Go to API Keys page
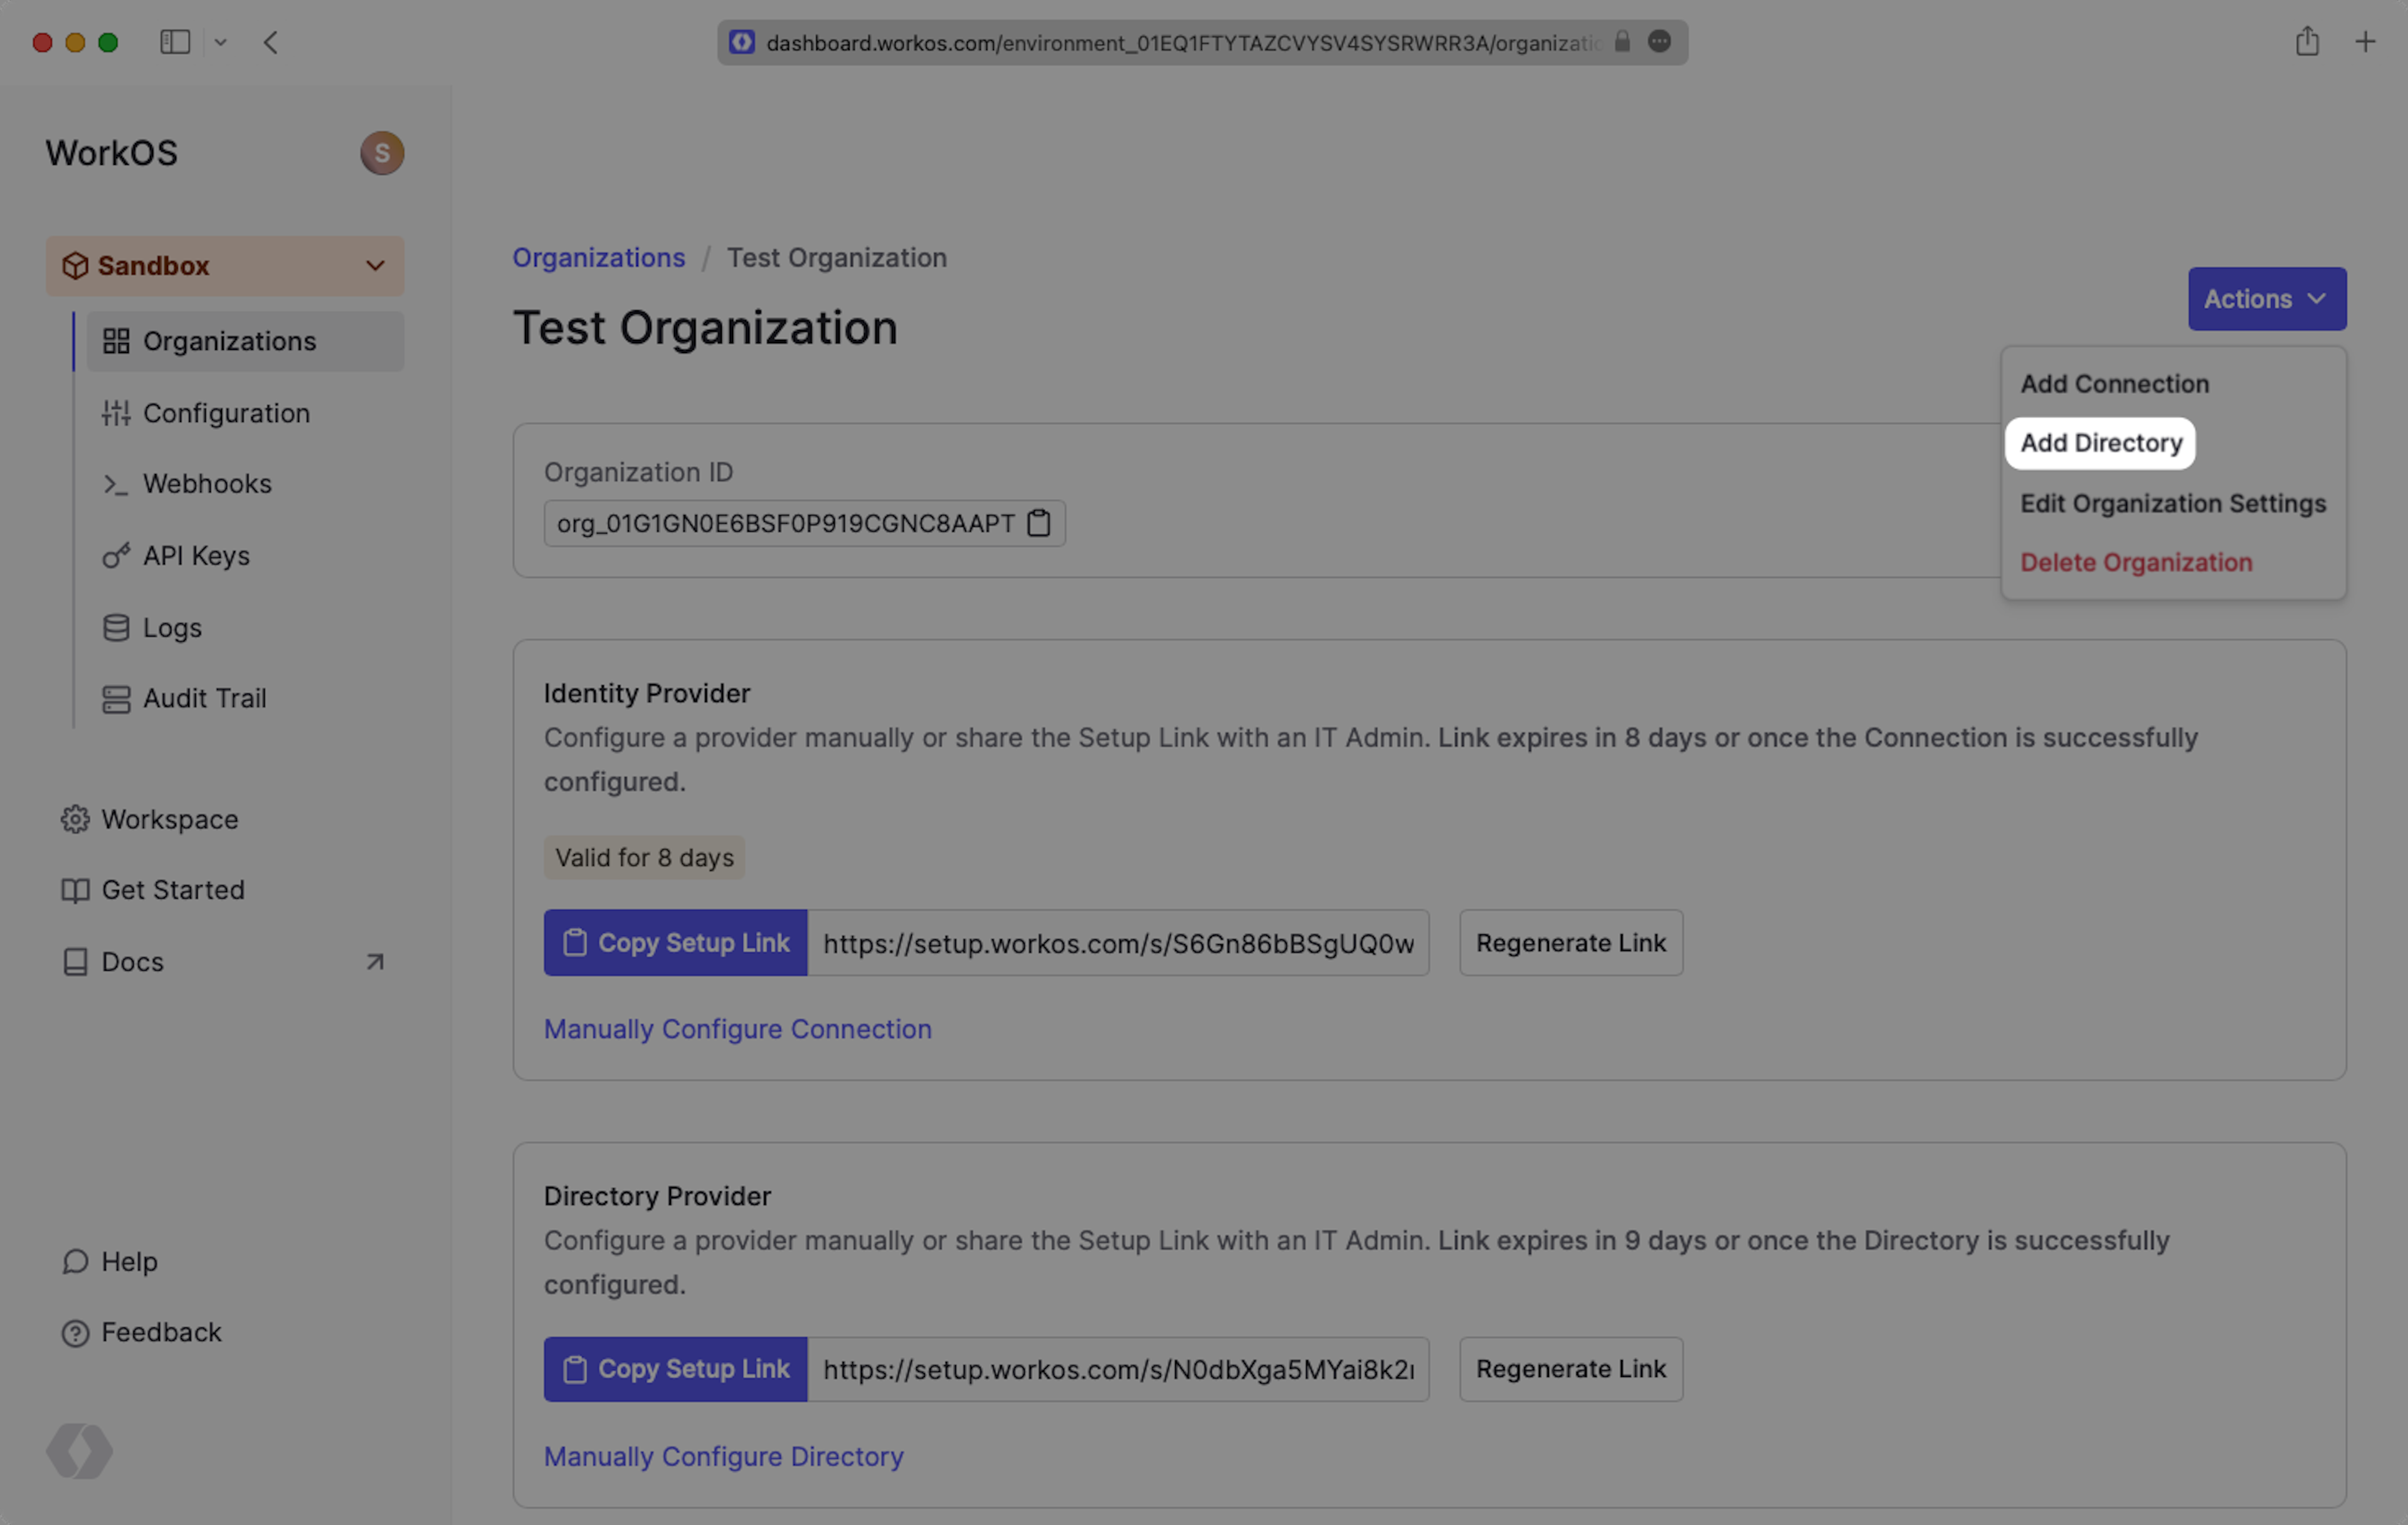The image size is (2408, 1525). pyautogui.click(x=196, y=556)
